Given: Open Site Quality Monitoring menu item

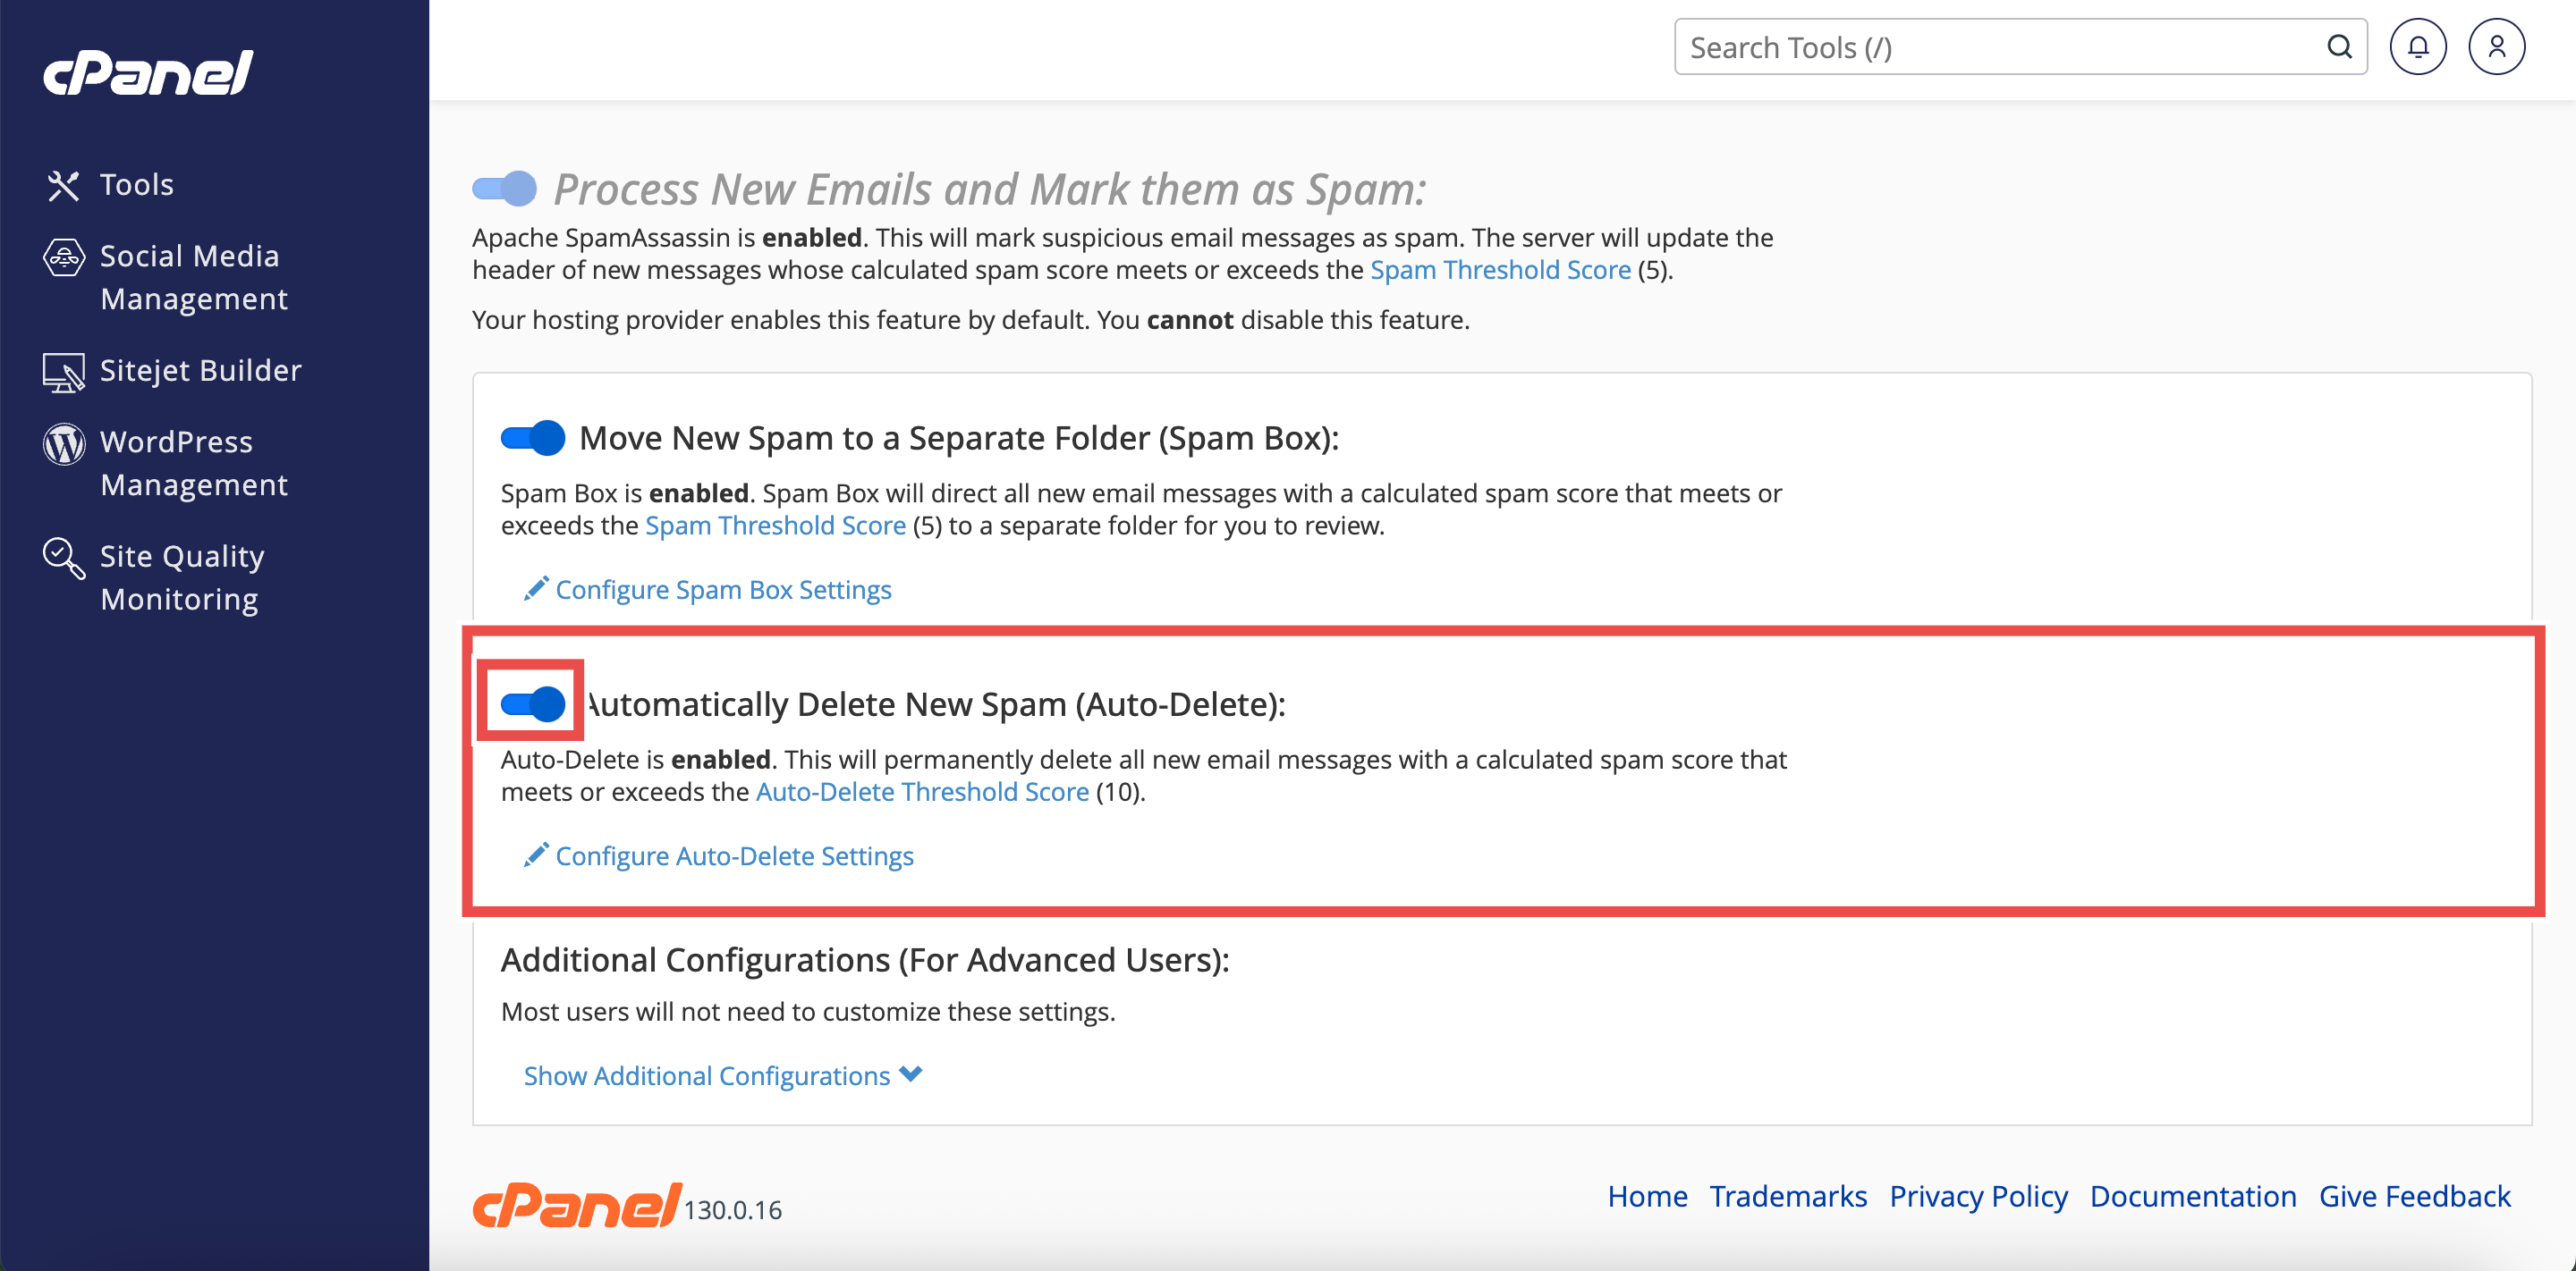Looking at the screenshot, I should [x=181, y=577].
